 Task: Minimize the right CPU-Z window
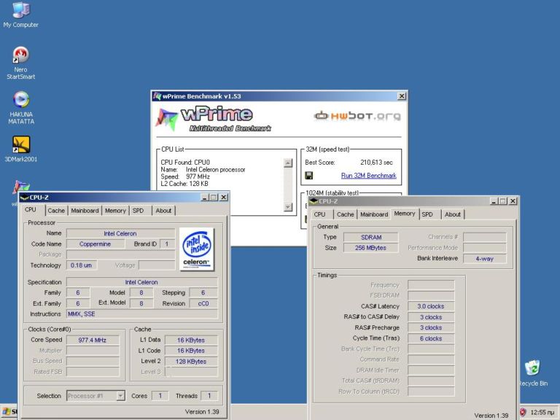coord(494,201)
